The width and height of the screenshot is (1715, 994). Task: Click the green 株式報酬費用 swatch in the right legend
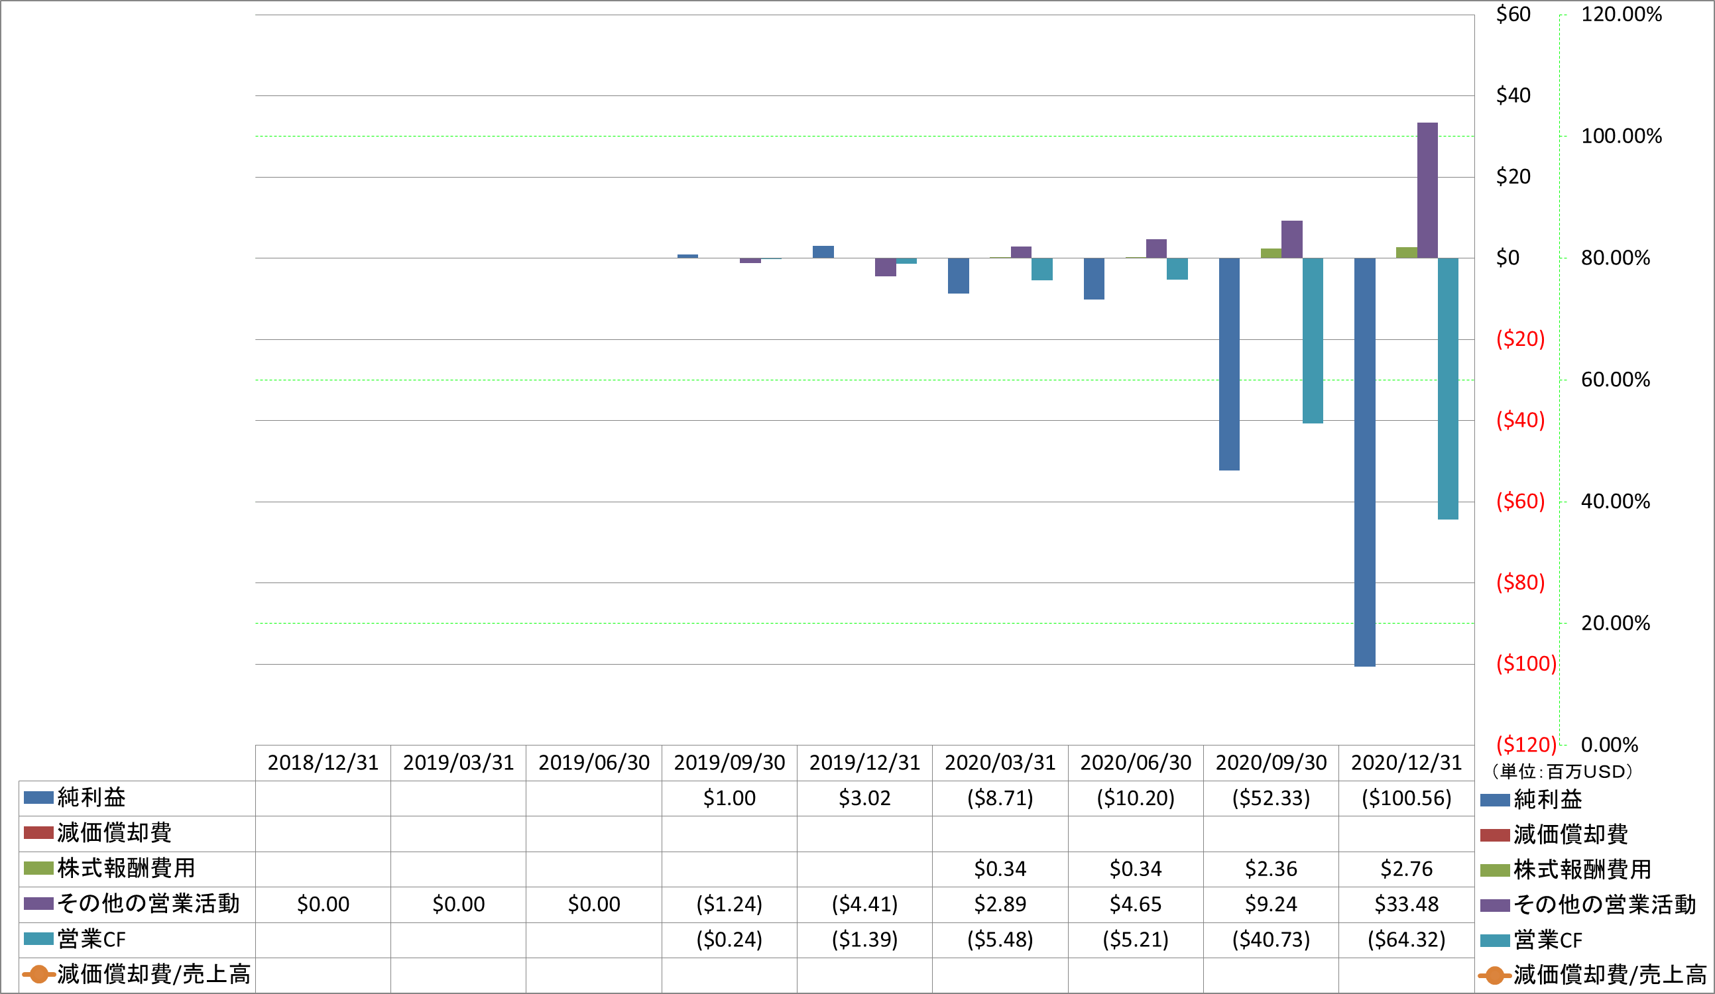pyautogui.click(x=1495, y=870)
